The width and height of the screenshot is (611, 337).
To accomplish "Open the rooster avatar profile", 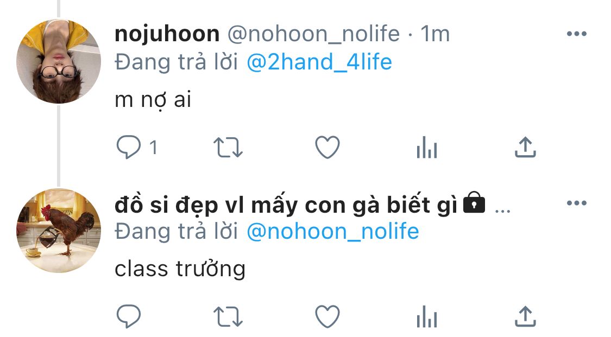I will click(x=59, y=231).
